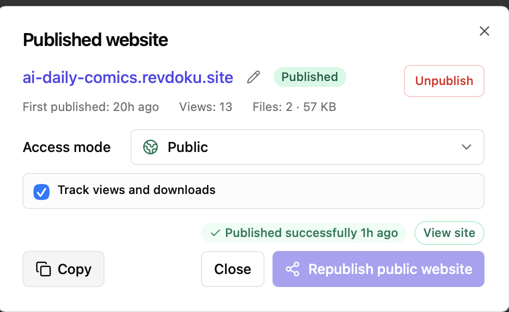Click the 'Track views and downloads' label
The width and height of the screenshot is (509, 312).
pyautogui.click(x=136, y=190)
